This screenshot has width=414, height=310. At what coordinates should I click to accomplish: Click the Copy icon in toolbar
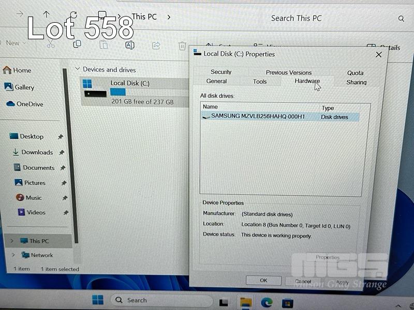(x=77, y=44)
